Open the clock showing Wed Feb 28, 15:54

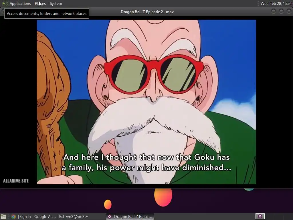click(x=276, y=3)
